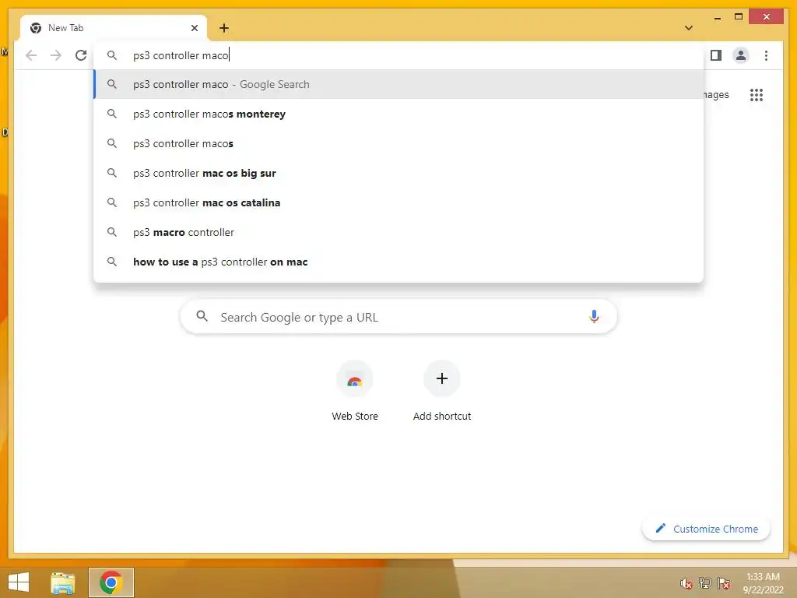The image size is (797, 598).
Task: Open the network tray icon
Action: click(705, 583)
